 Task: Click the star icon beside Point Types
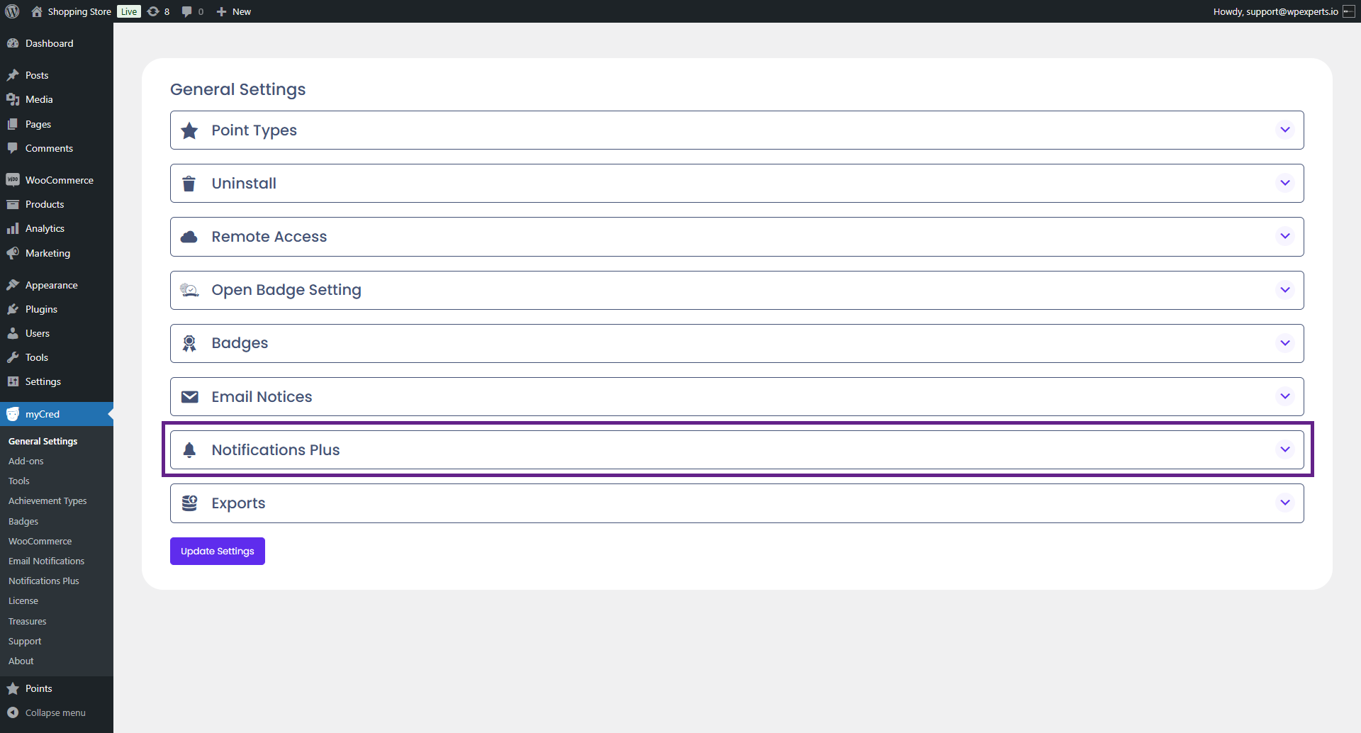pos(189,130)
